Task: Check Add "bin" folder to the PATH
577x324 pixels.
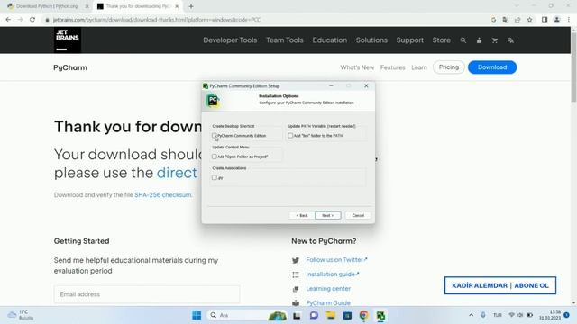Action: tap(290, 136)
